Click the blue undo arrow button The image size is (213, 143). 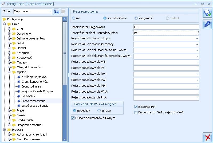[x=207, y=24]
